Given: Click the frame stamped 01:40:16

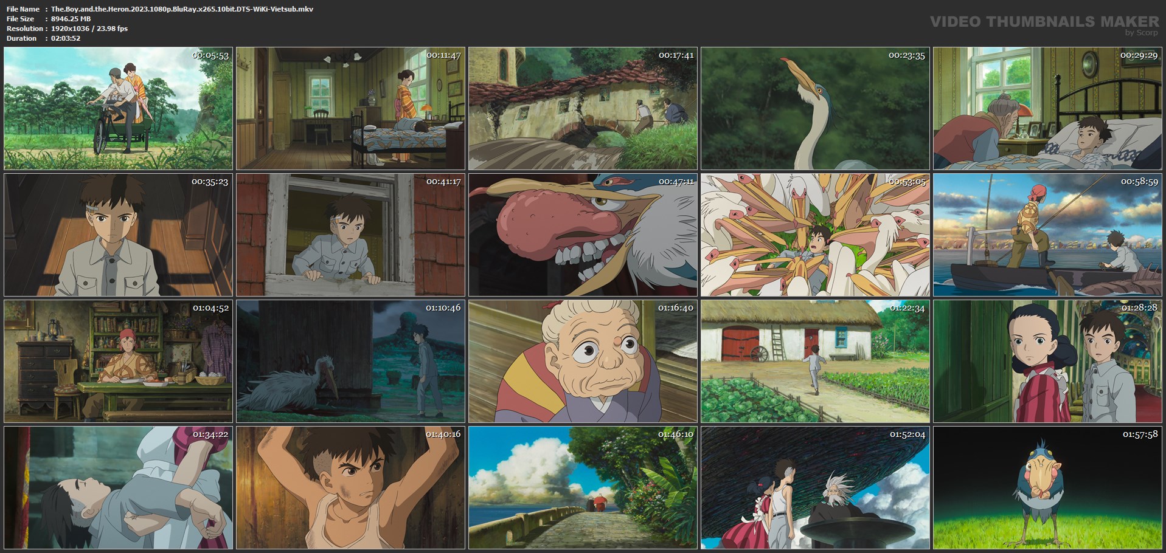Looking at the screenshot, I should click(x=350, y=487).
